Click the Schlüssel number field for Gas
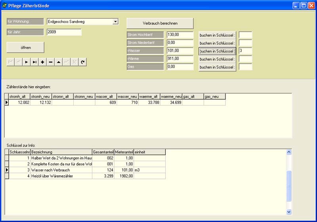 click(x=245, y=67)
